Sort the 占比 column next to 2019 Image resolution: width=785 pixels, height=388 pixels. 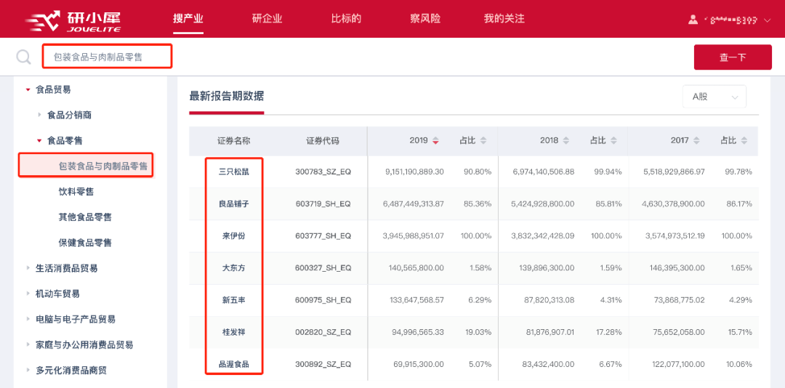483,141
